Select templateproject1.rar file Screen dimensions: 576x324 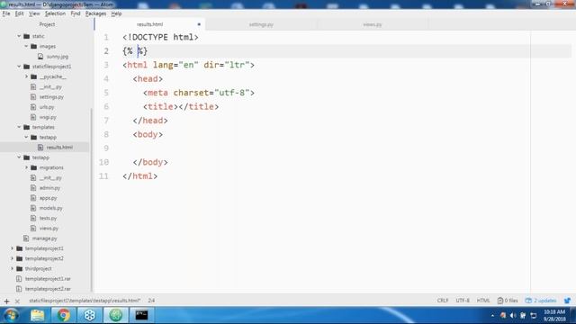point(48,279)
